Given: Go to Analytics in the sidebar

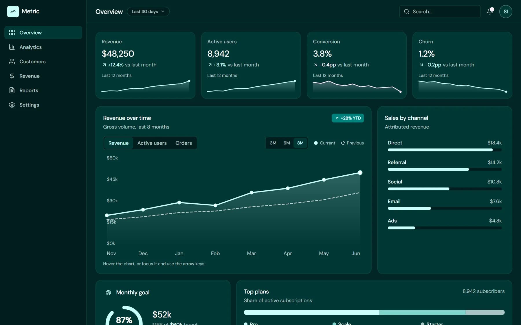Looking at the screenshot, I should [x=43, y=47].
